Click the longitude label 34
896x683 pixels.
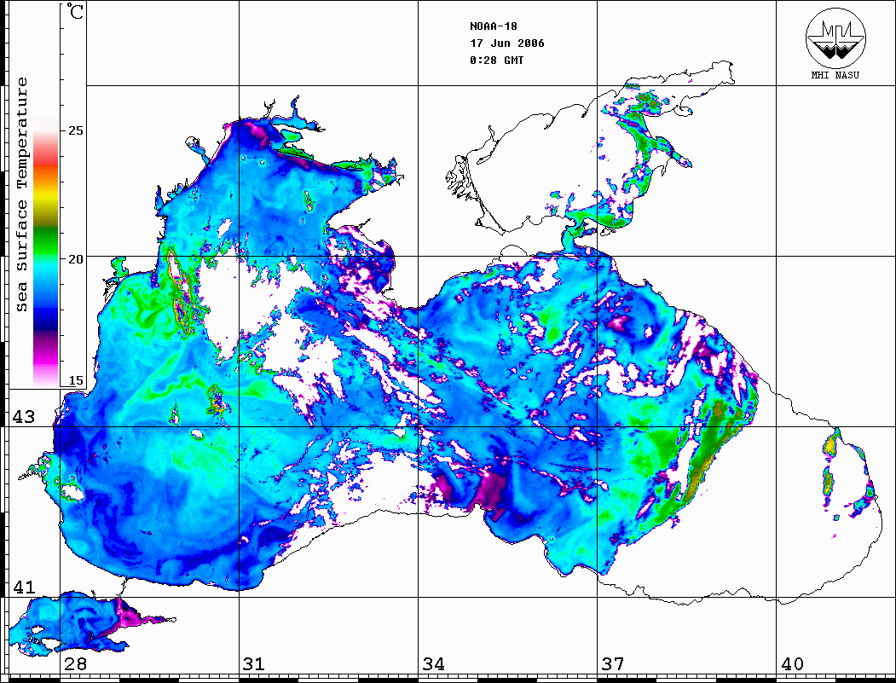click(433, 664)
